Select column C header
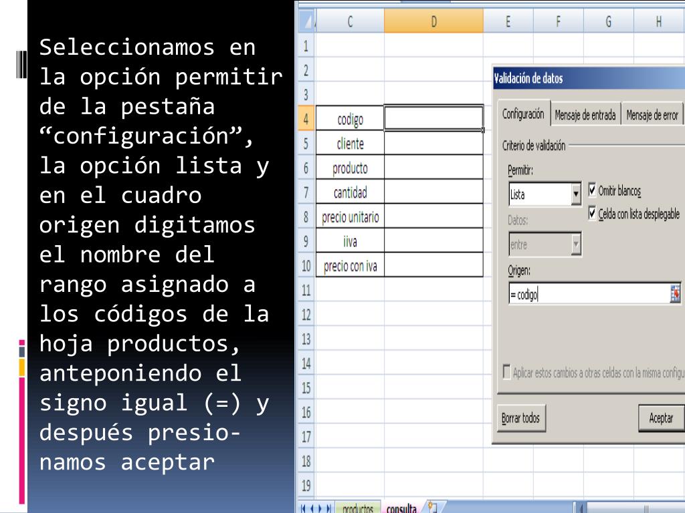This screenshot has width=685, height=513. click(x=349, y=21)
